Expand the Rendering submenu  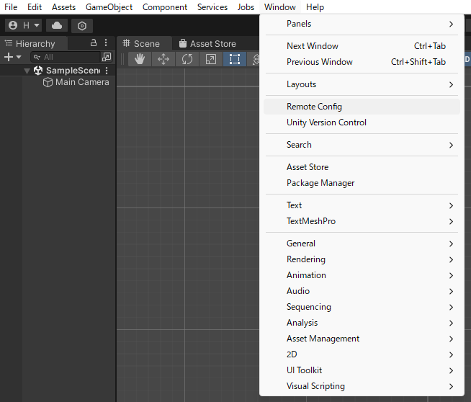pos(362,259)
